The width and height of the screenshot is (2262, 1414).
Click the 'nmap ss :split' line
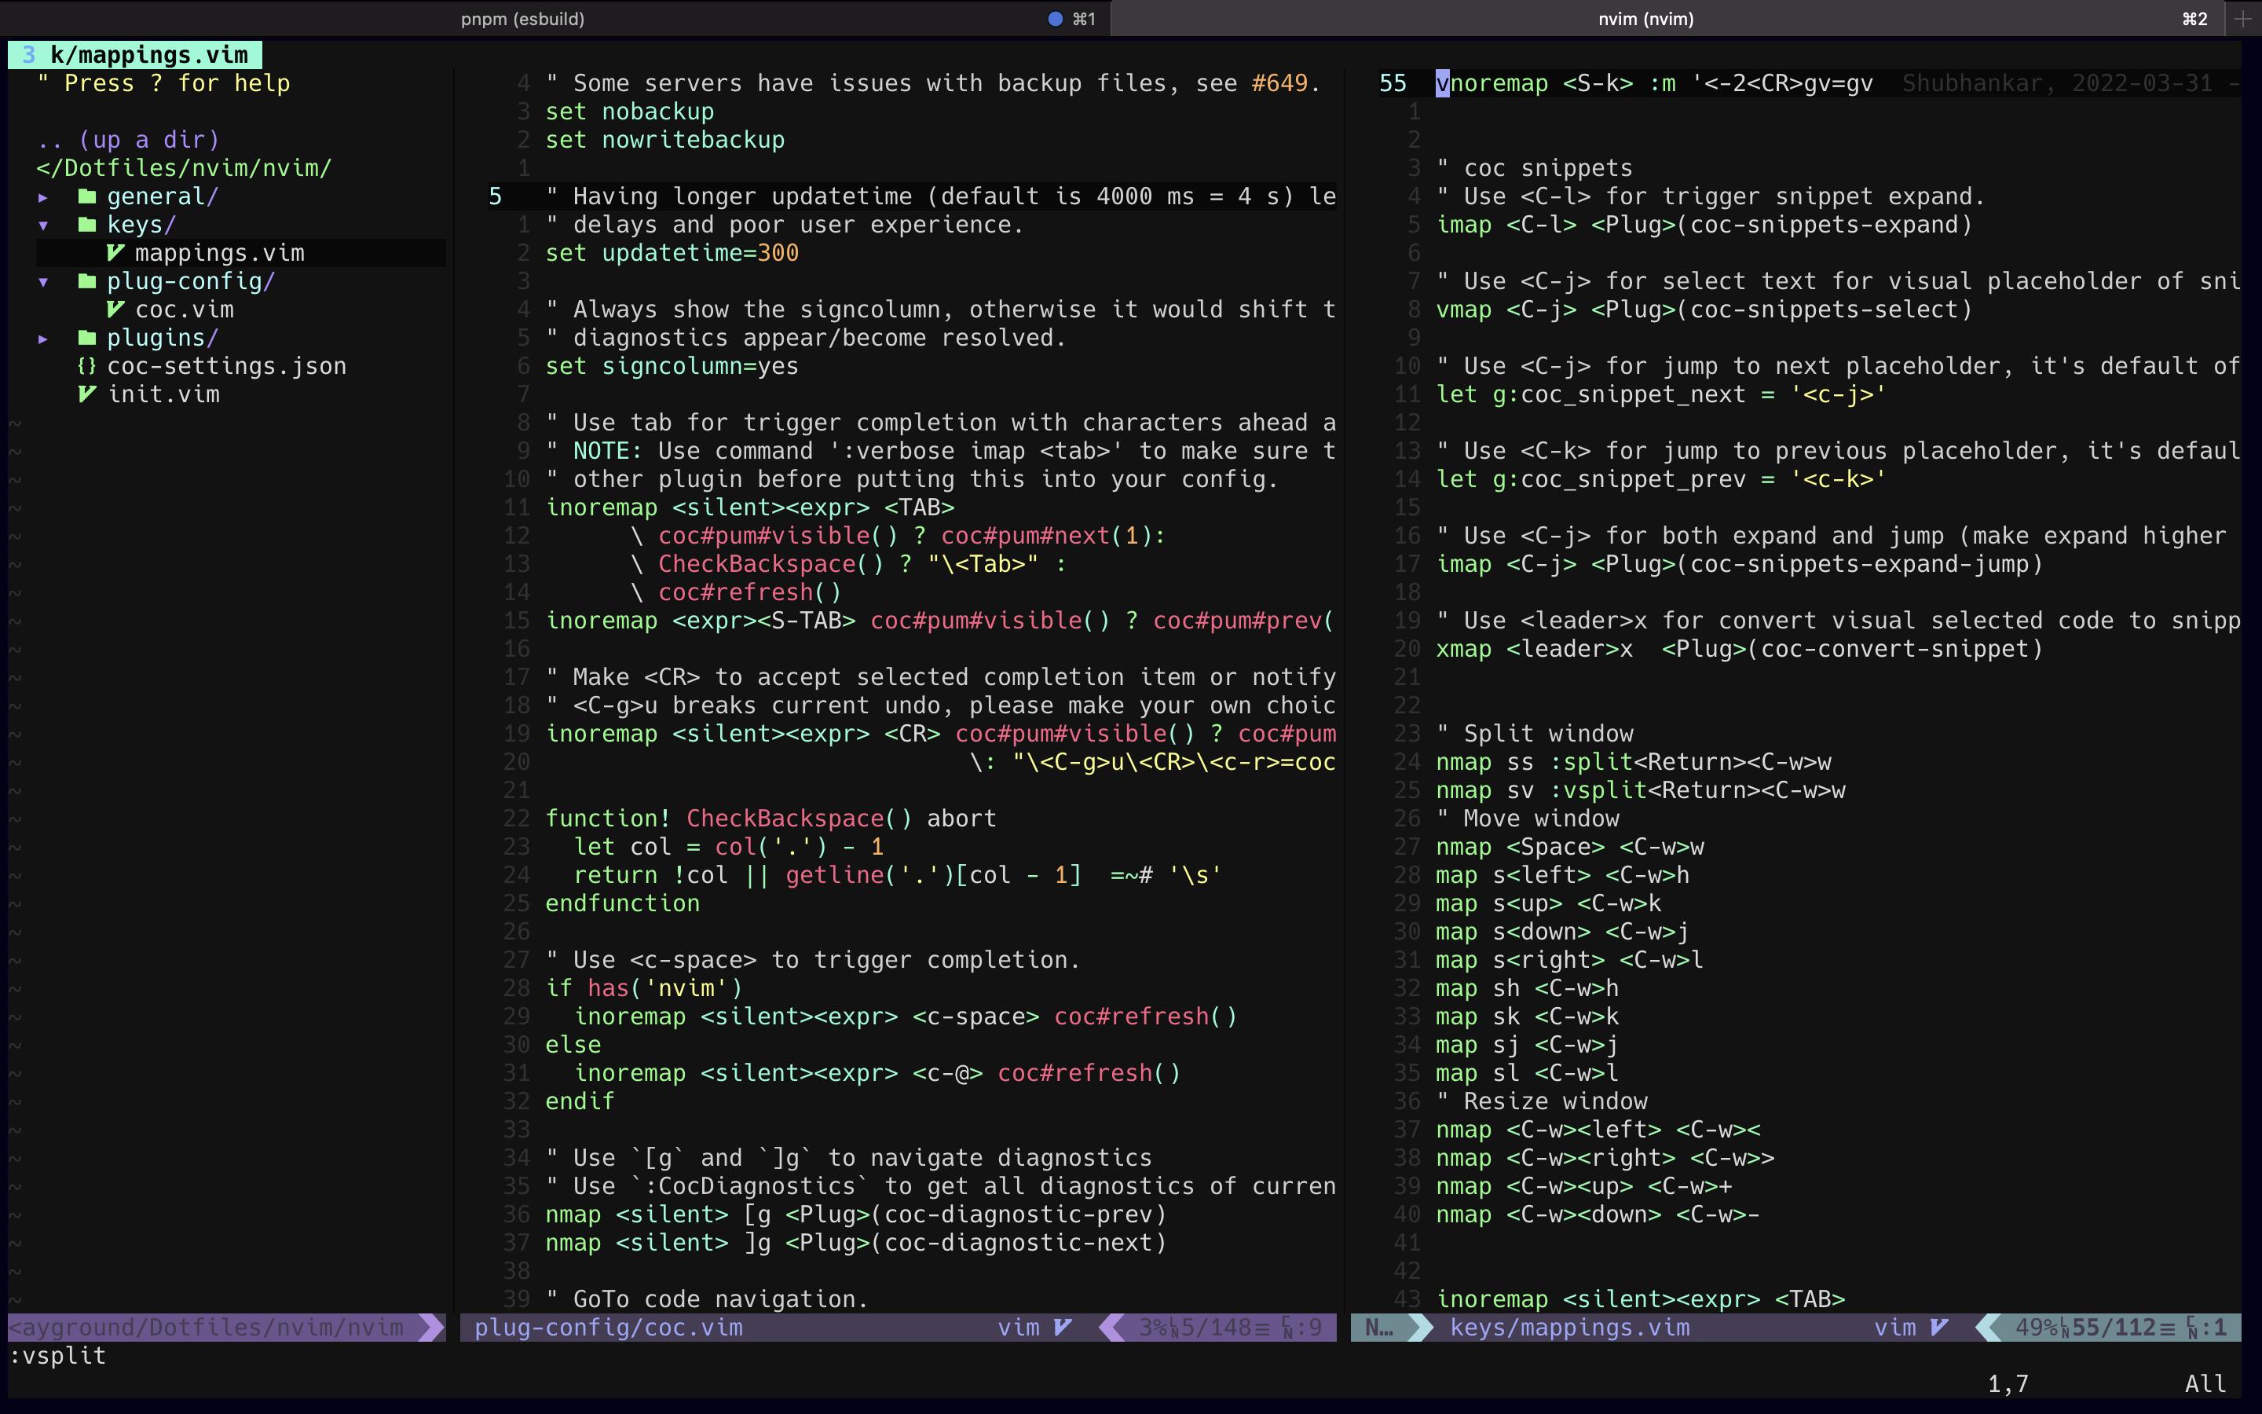(1634, 762)
